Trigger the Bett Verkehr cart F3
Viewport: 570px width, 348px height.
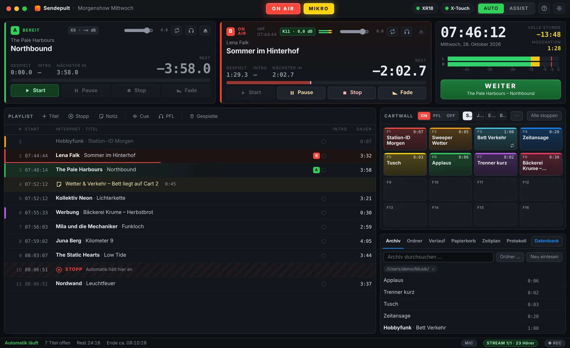496,139
